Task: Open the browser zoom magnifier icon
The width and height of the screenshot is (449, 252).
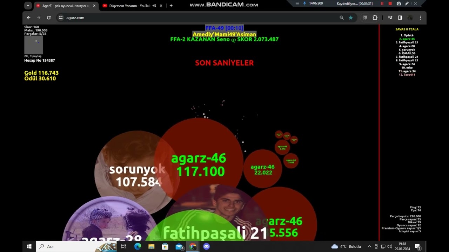Action: click(342, 17)
